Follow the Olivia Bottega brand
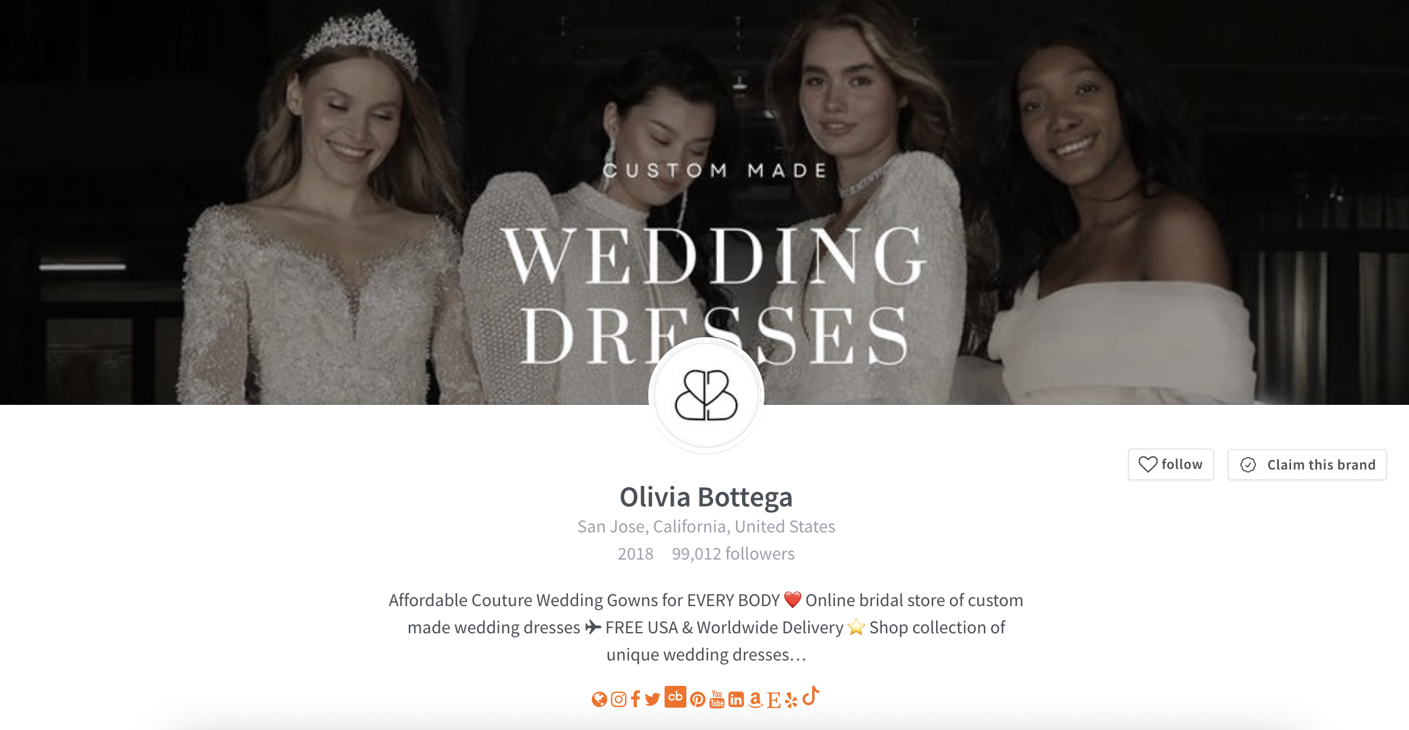Screen dimensions: 1409x730 click(x=1171, y=464)
